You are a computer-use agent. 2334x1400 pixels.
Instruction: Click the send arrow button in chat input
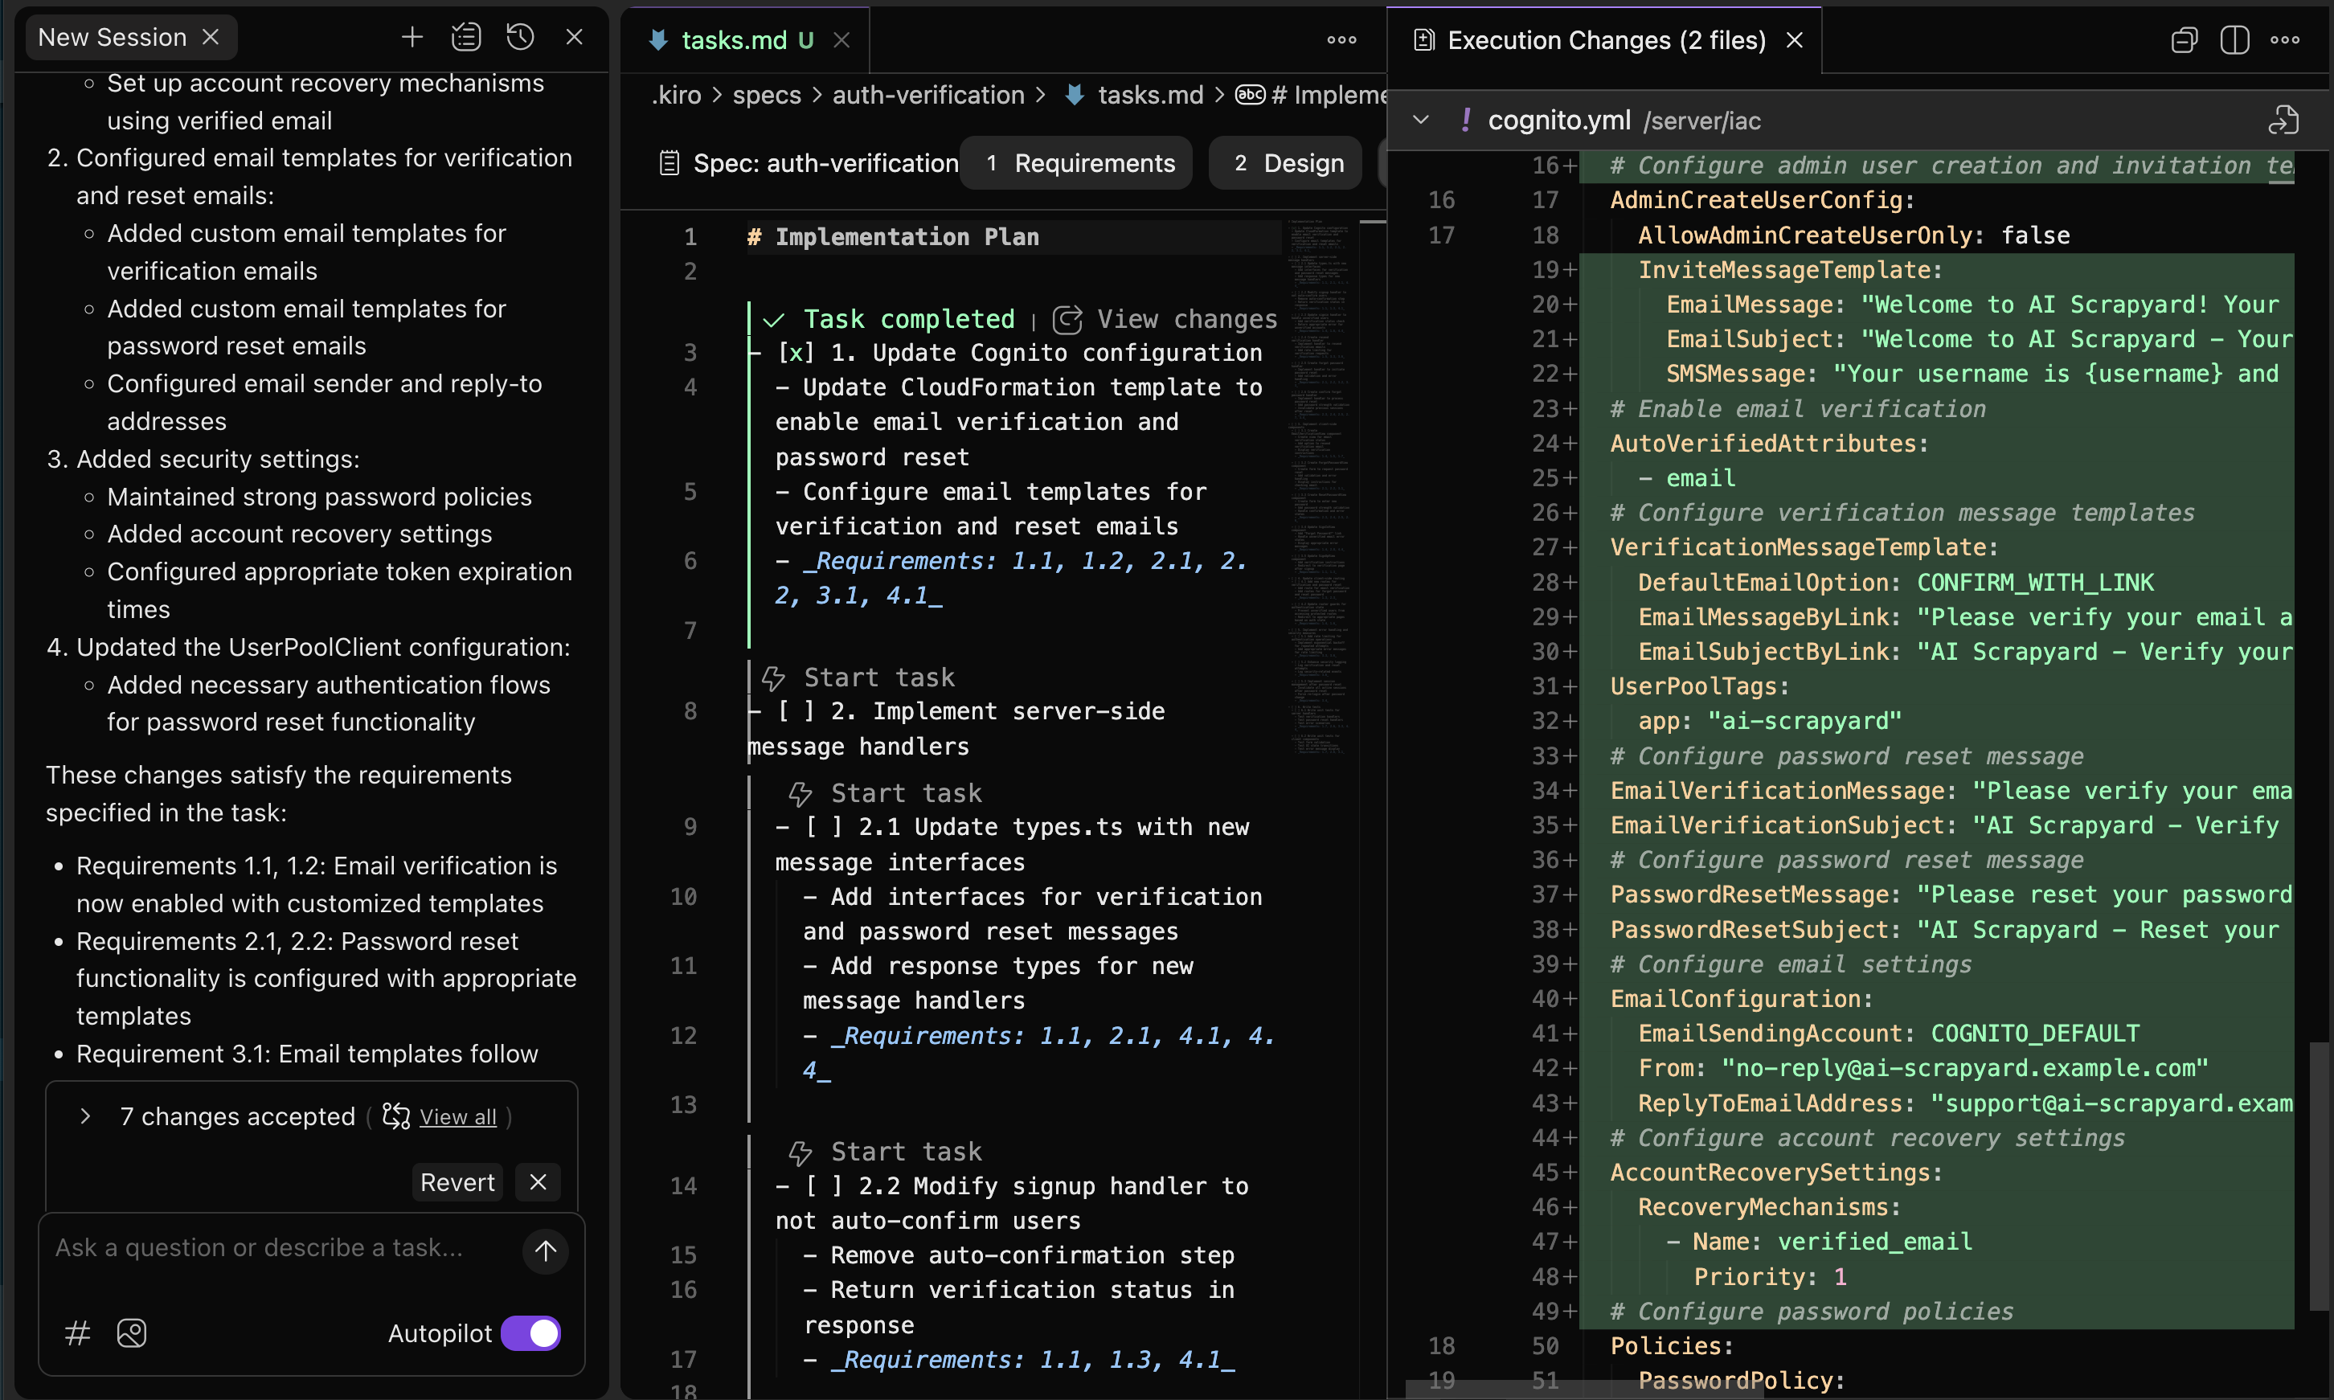(x=545, y=1251)
